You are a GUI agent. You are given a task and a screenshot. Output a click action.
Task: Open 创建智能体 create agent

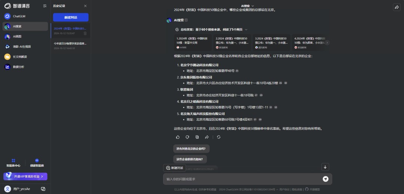click(x=37, y=163)
